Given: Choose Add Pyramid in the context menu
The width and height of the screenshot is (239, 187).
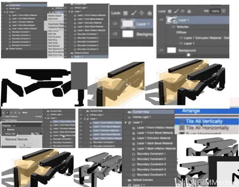Looking at the screenshot, I should 54,37.
